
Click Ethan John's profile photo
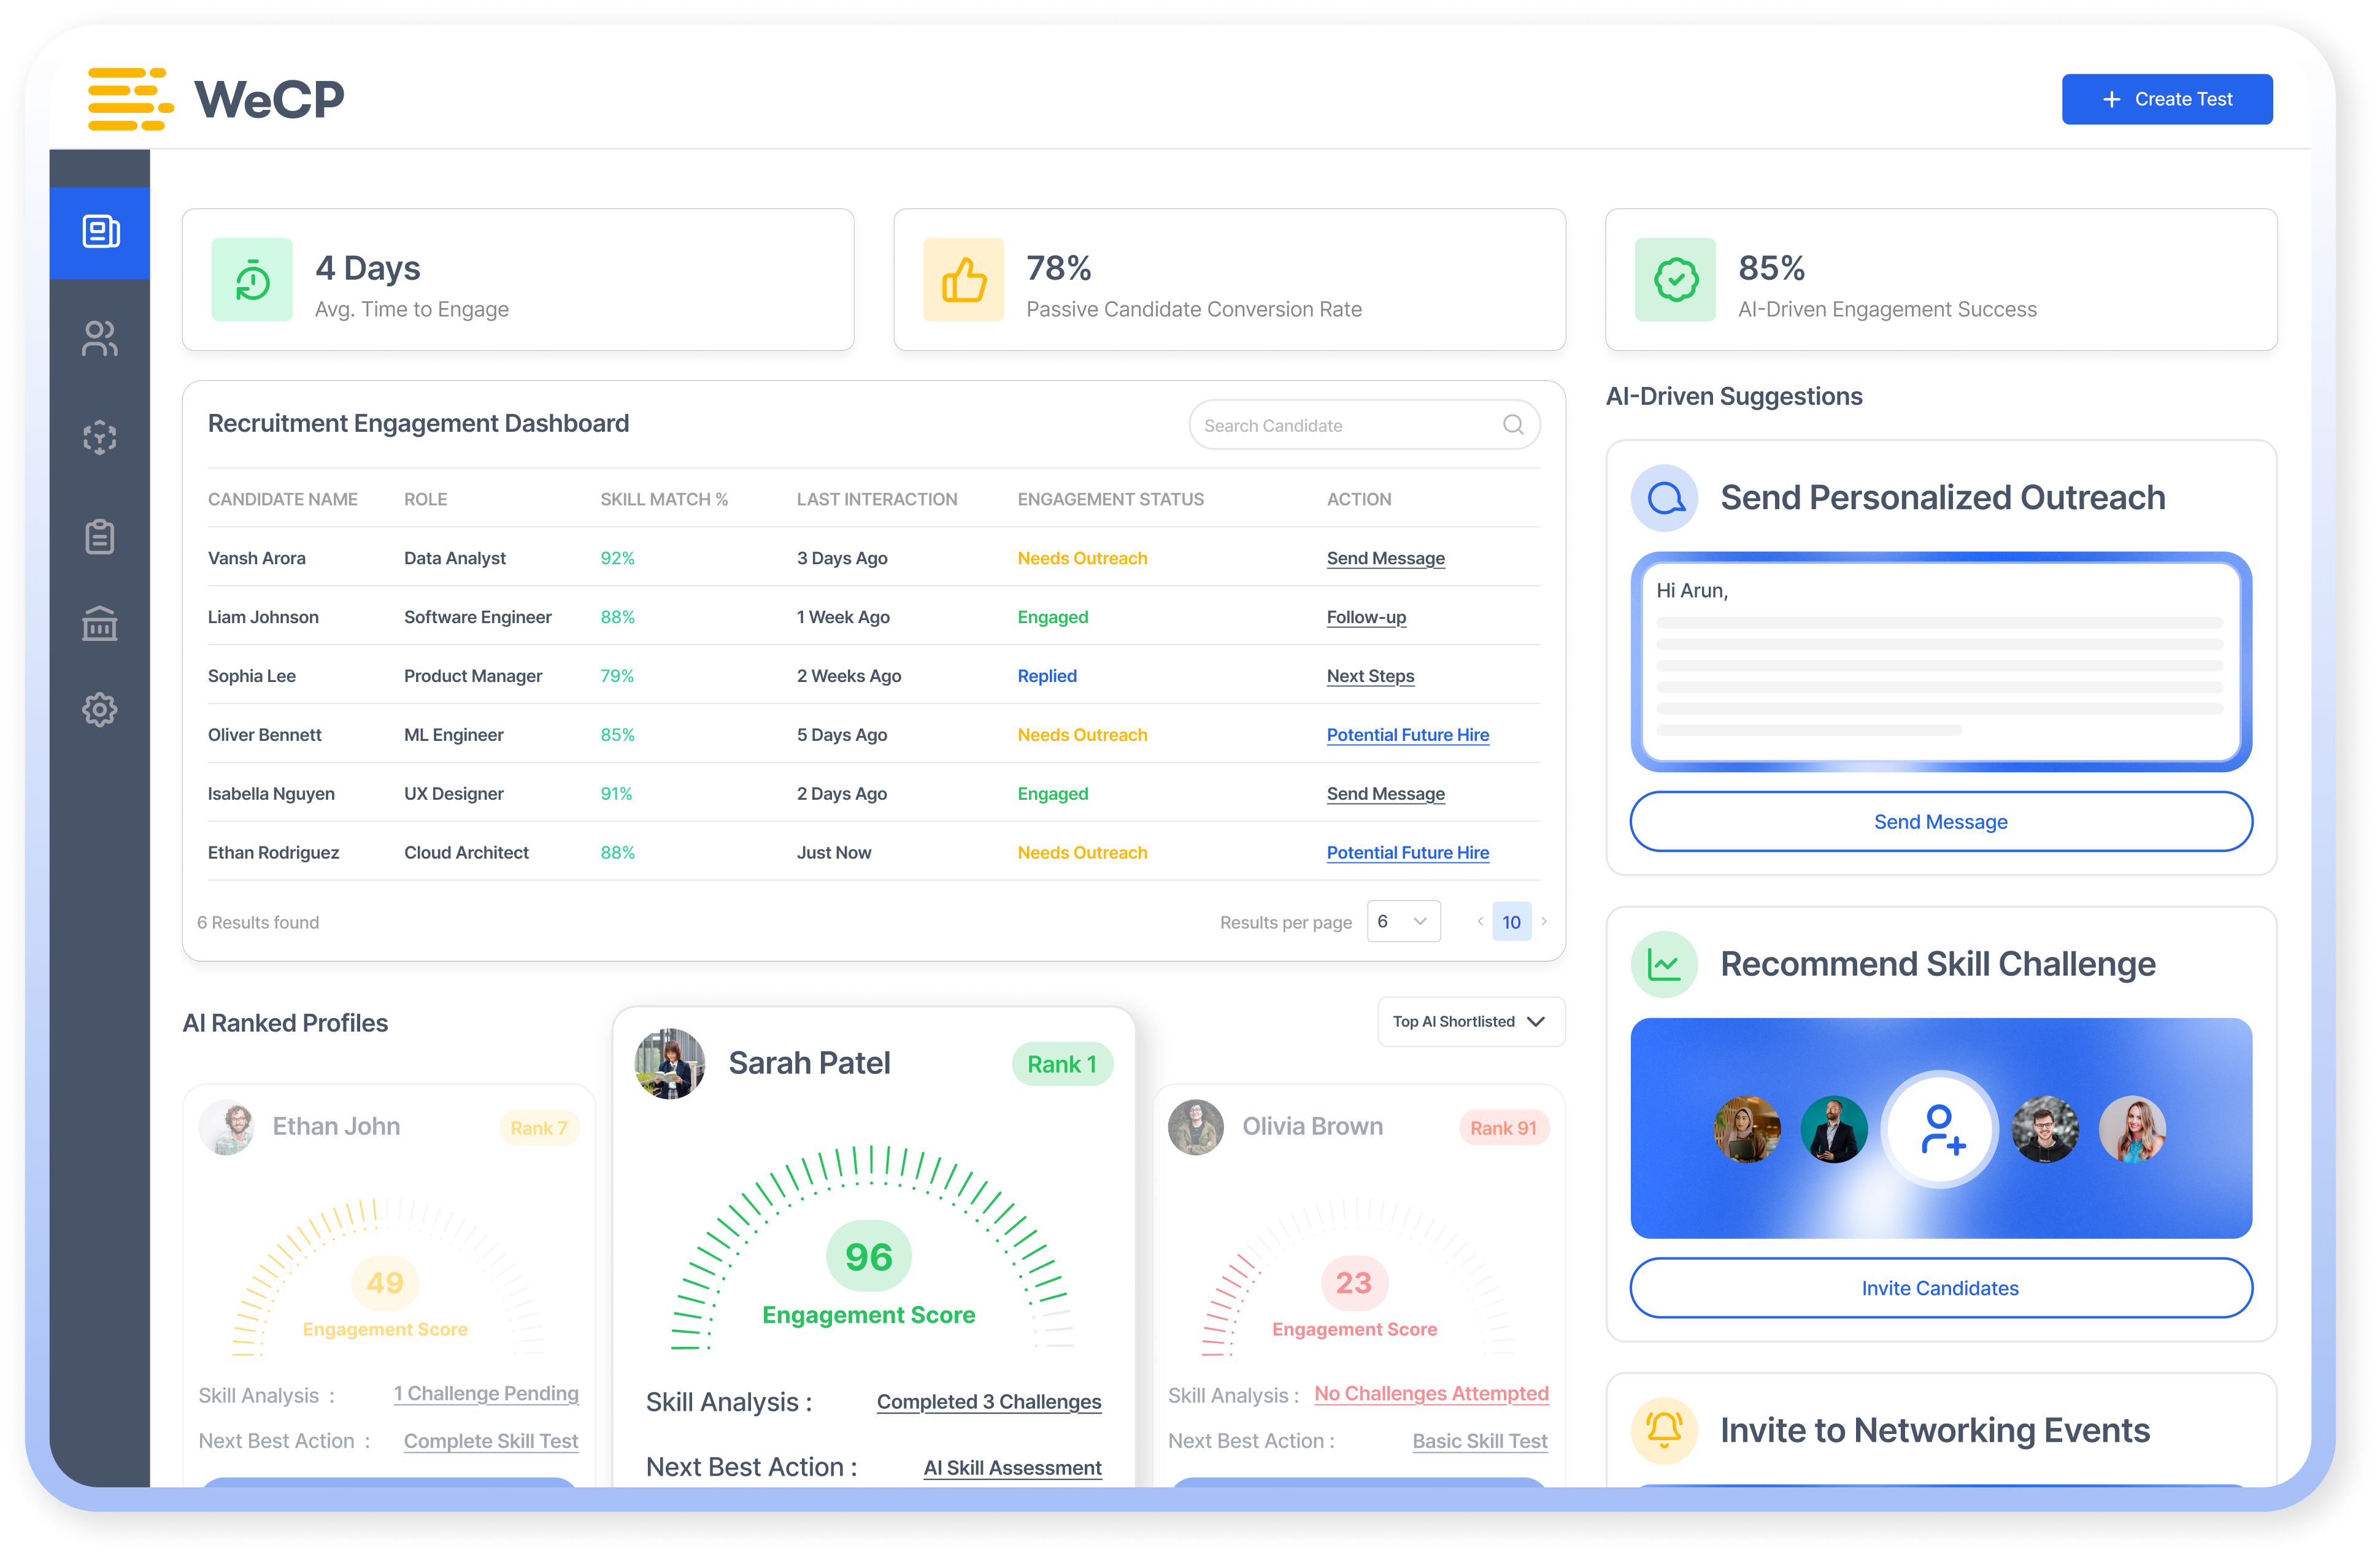click(x=227, y=1127)
